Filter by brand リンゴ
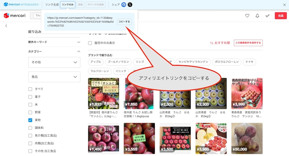This screenshot has height=156, width=289. [x=139, y=62]
